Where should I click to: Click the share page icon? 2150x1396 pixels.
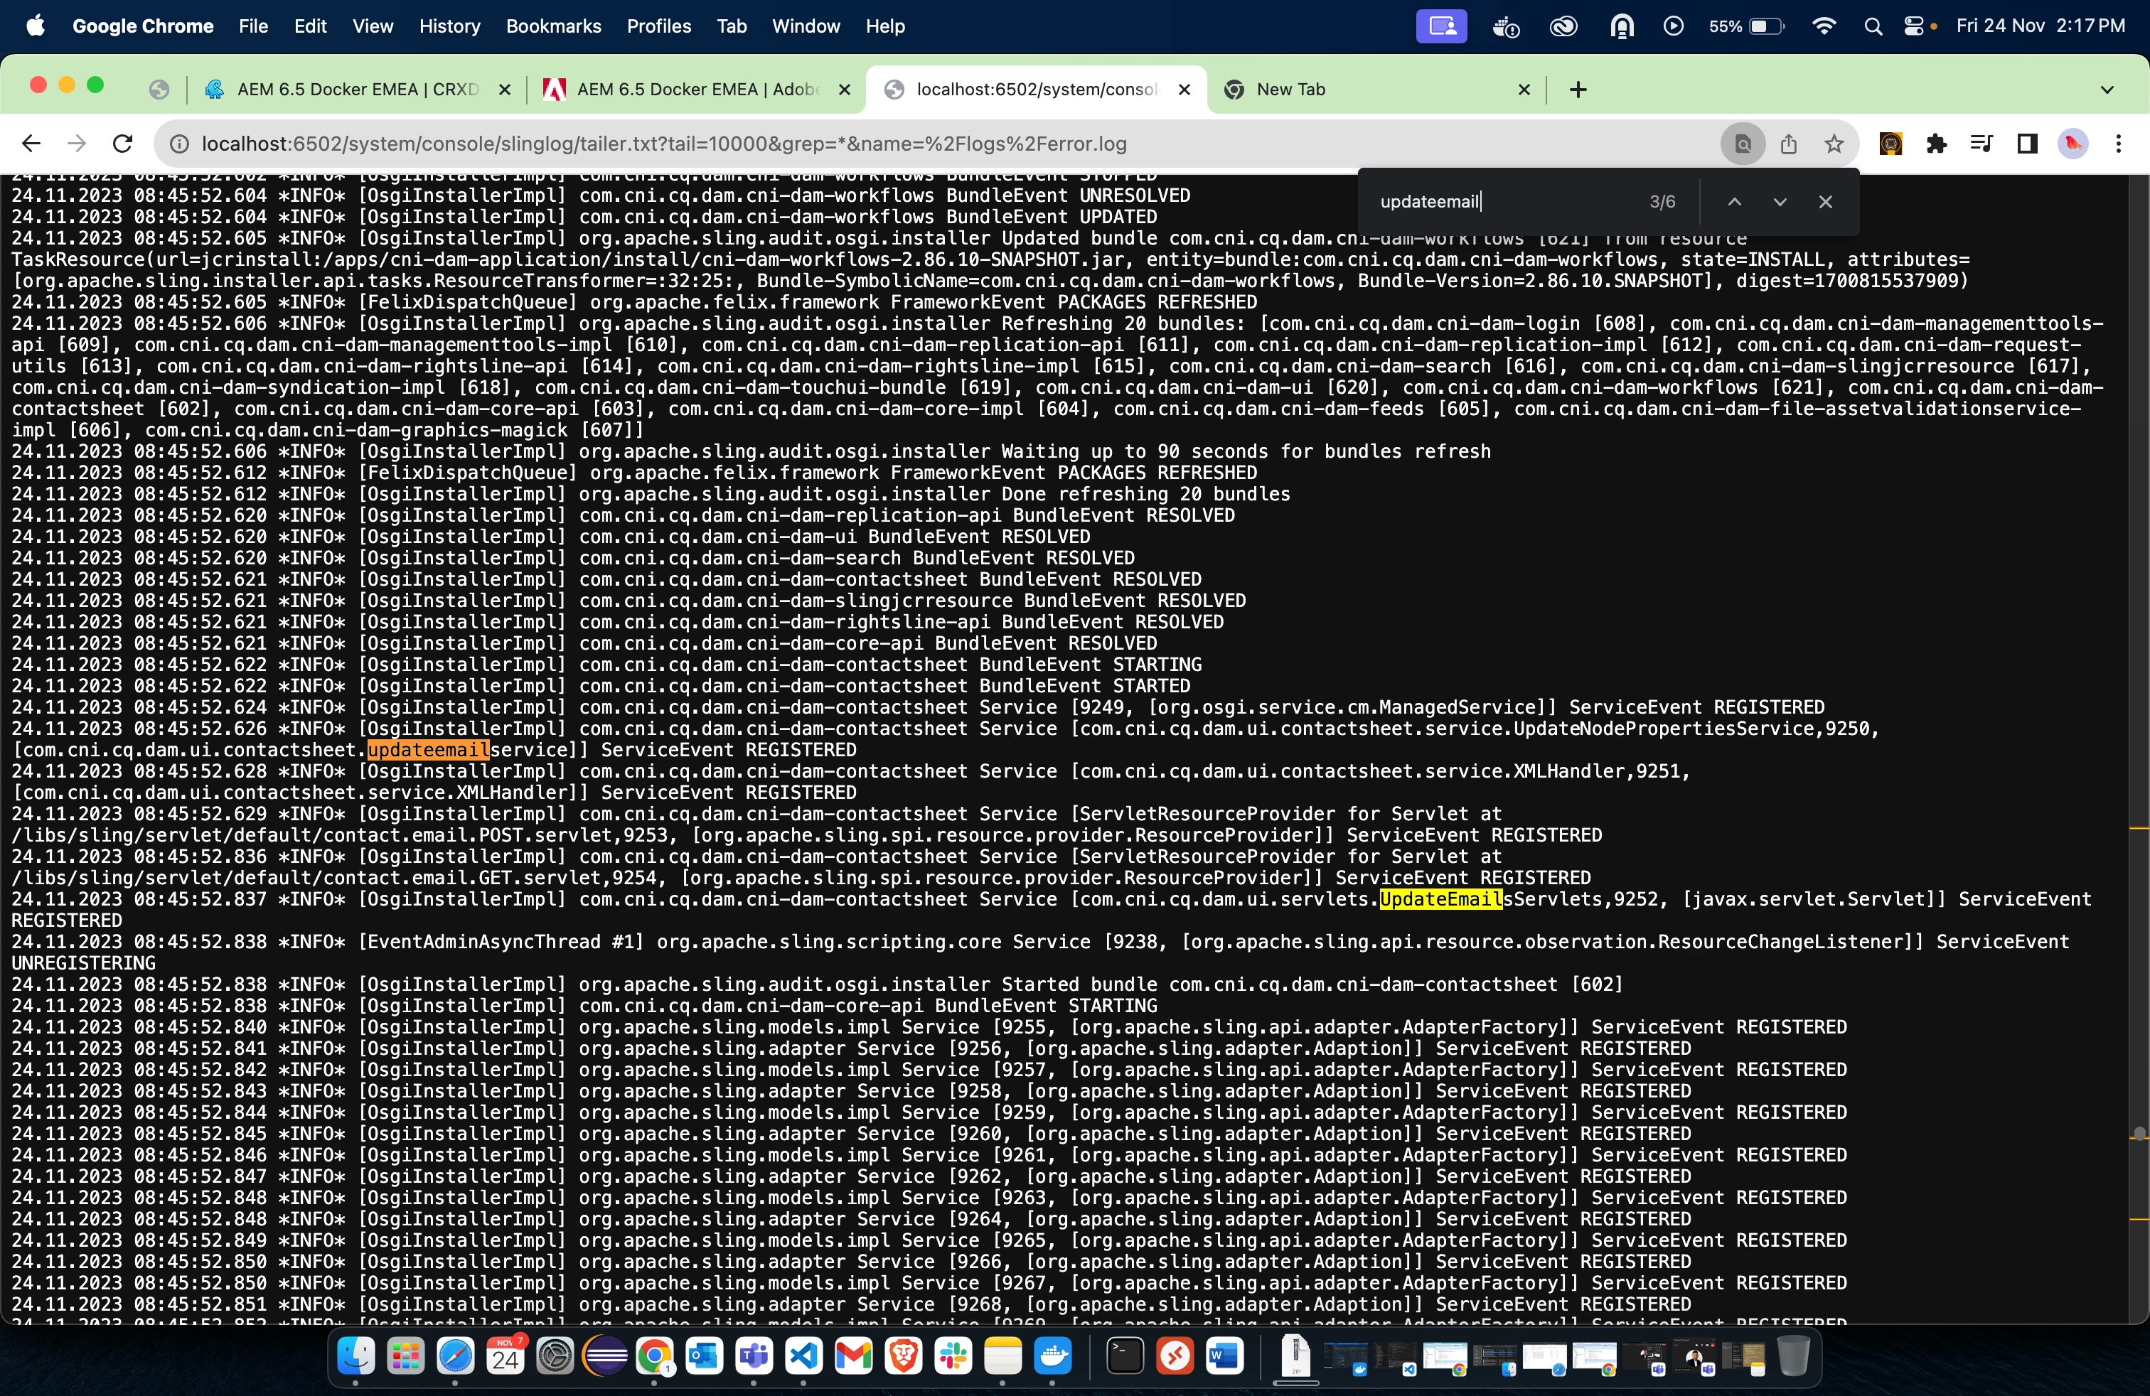pos(1789,144)
